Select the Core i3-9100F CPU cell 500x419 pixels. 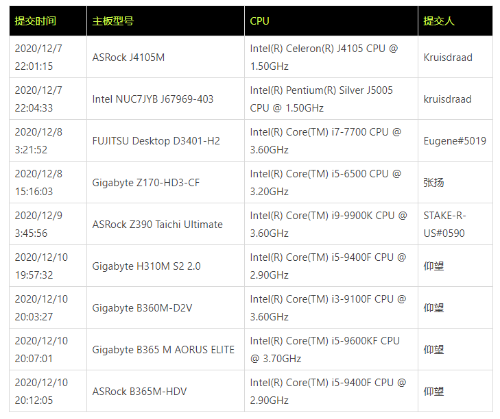(331, 307)
